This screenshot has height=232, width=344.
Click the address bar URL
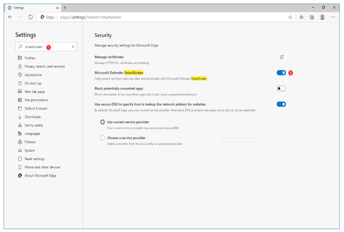(90, 17)
